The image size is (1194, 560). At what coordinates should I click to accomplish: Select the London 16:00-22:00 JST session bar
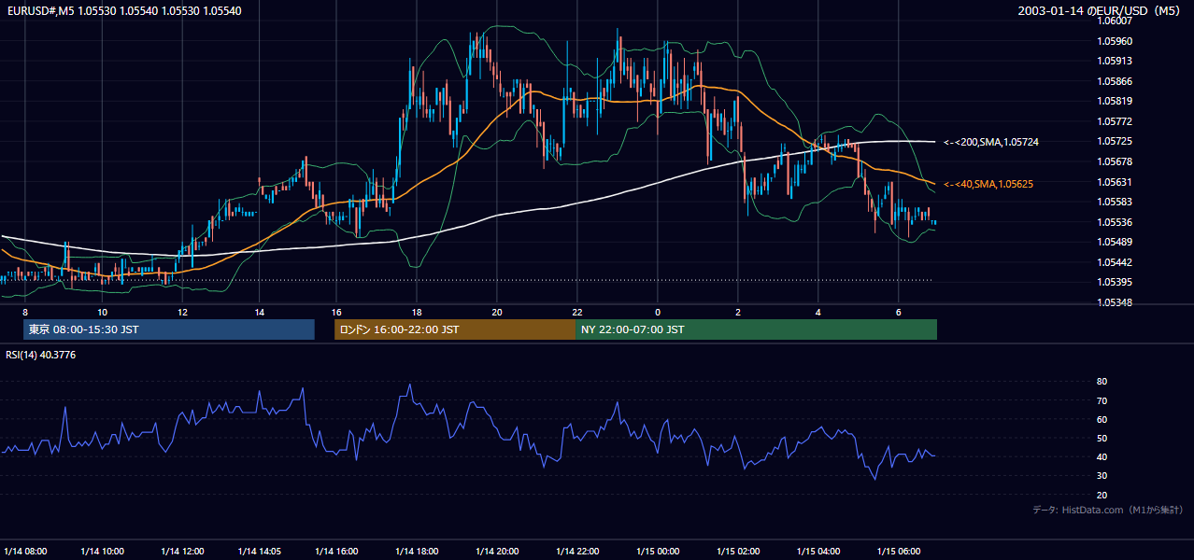click(x=455, y=329)
